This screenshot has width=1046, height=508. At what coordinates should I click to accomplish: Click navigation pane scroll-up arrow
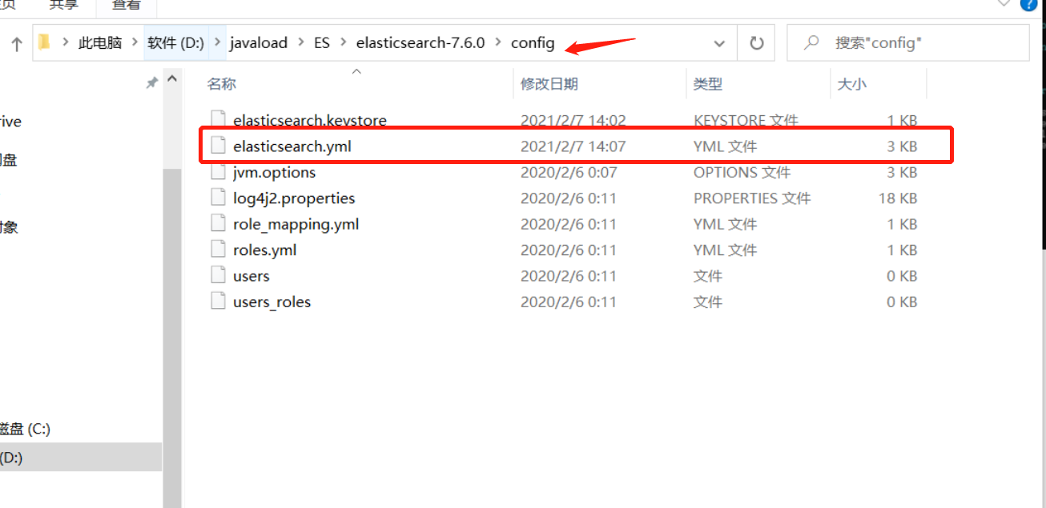click(x=171, y=79)
